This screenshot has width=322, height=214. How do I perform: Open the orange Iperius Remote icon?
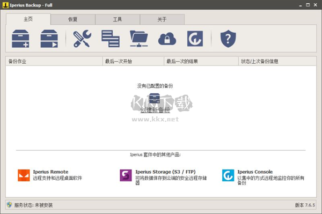[x=24, y=175]
